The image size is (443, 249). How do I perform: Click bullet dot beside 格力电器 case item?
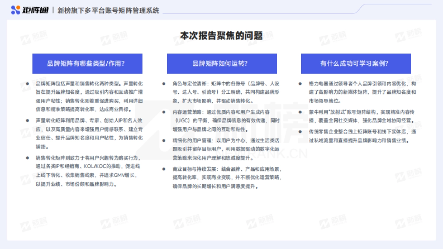point(300,83)
